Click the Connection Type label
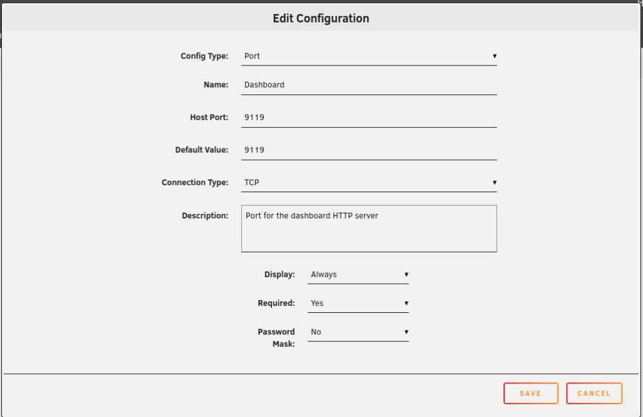643x417 pixels. pyautogui.click(x=195, y=182)
